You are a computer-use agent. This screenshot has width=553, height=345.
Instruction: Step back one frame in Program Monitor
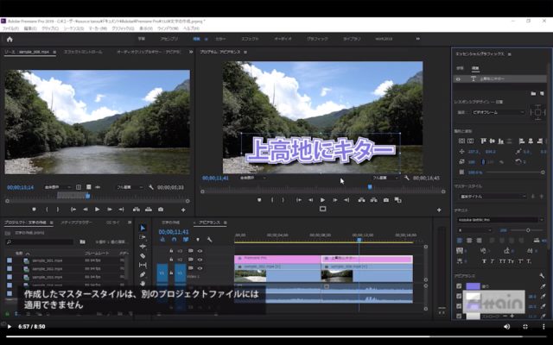point(310,200)
